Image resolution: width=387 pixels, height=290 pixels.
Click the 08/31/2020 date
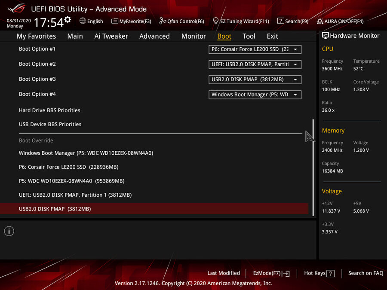point(18,21)
